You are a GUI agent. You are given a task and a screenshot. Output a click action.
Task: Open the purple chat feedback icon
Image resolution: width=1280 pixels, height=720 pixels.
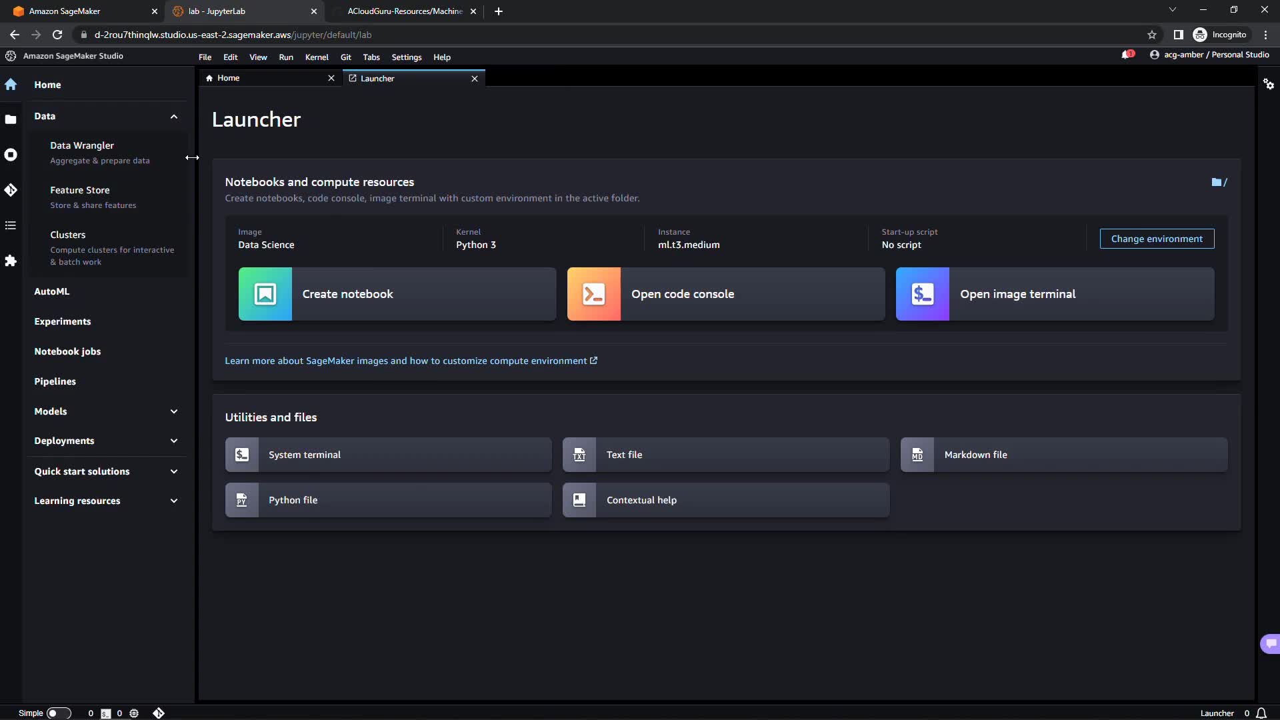(x=1271, y=643)
